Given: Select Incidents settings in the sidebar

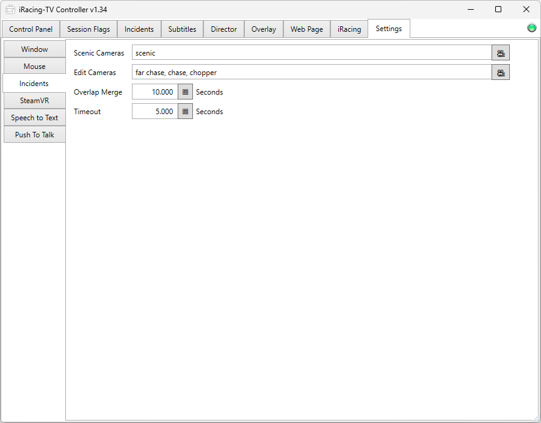Looking at the screenshot, I should click(34, 84).
